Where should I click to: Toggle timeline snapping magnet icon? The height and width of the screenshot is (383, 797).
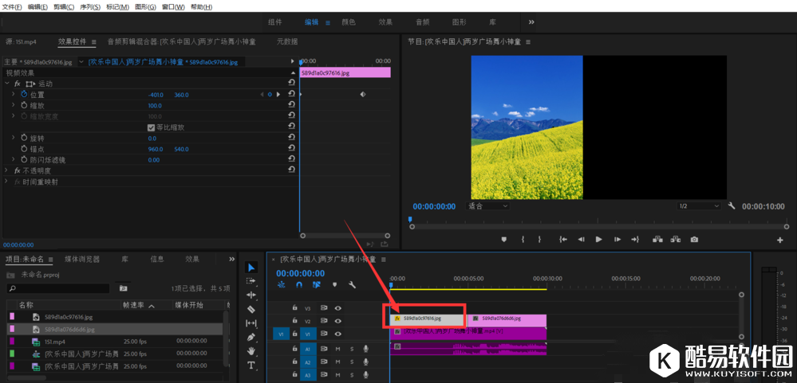(x=299, y=284)
